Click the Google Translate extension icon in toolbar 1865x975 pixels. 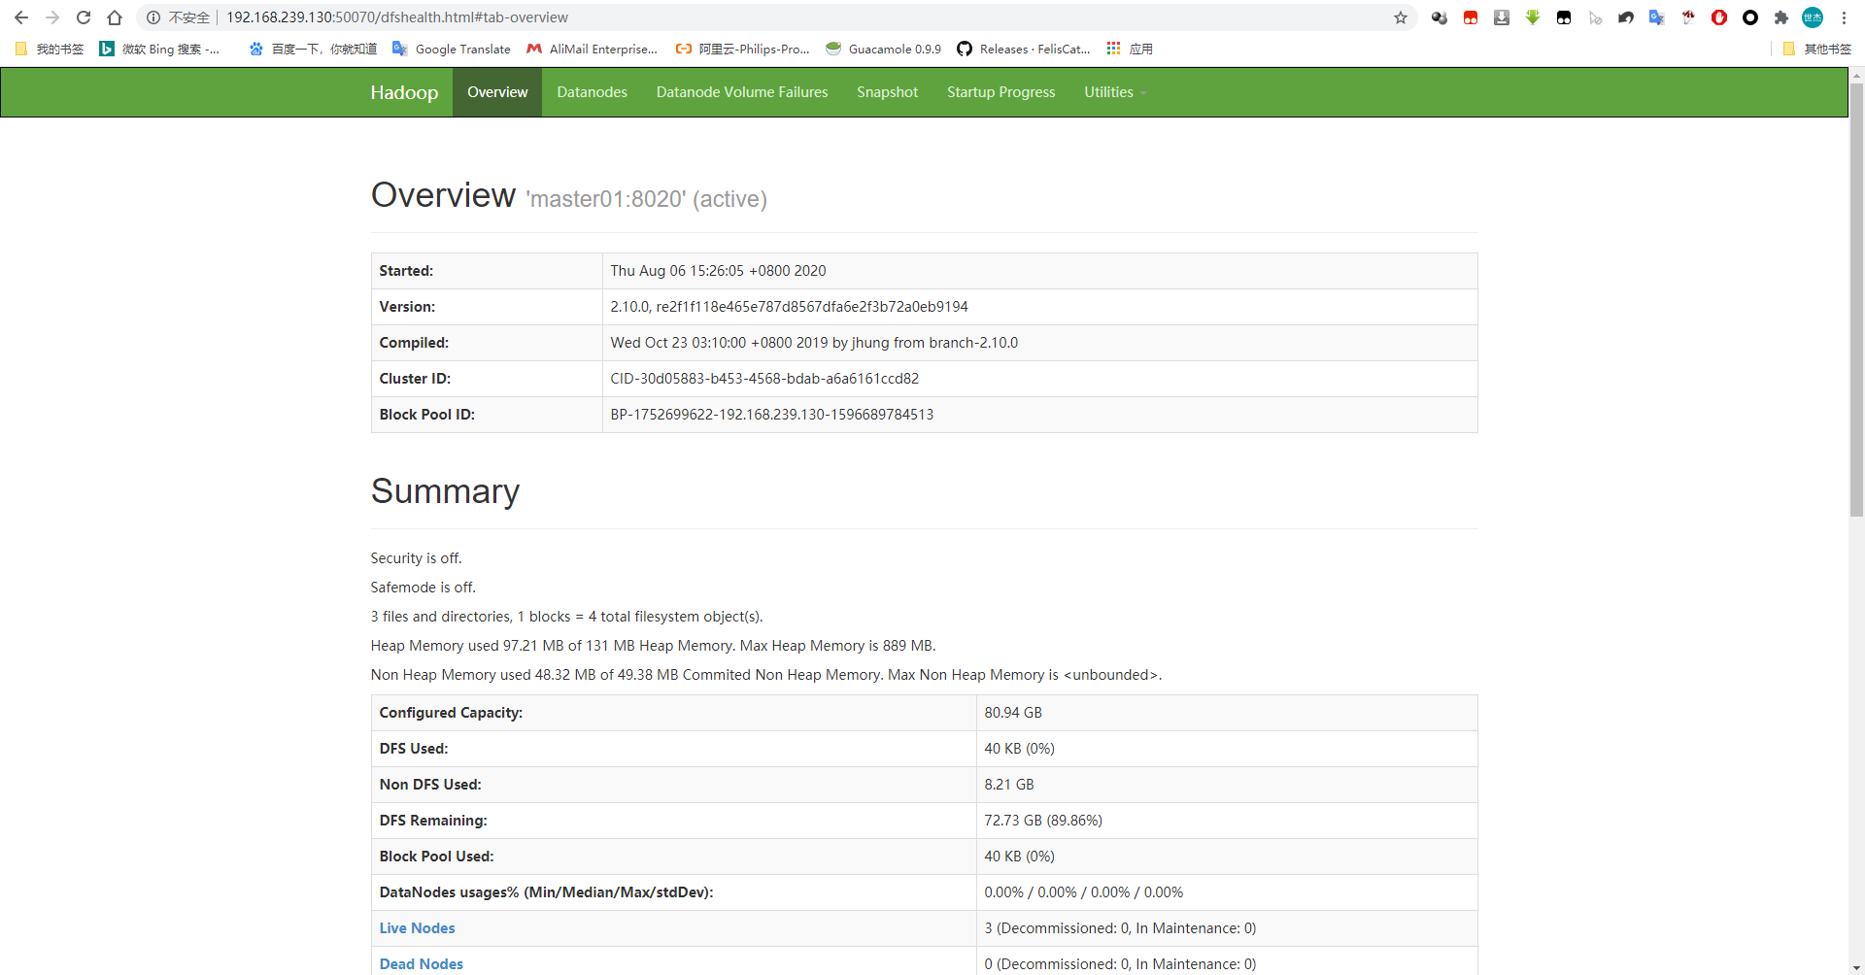pyautogui.click(x=1657, y=17)
